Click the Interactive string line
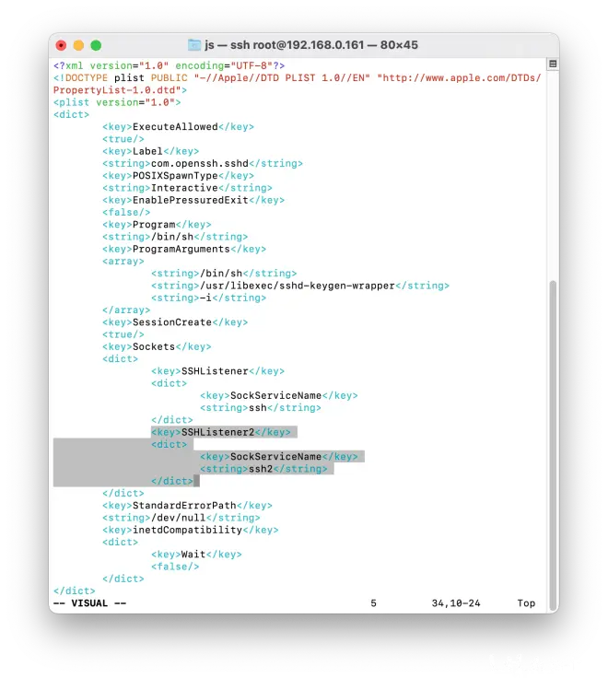Screen dimensions: 608x678 point(187,188)
